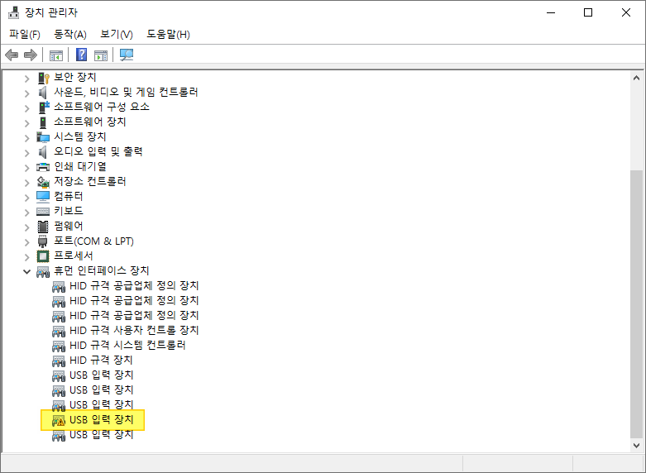The height and width of the screenshot is (473, 646).
Task: Click the scrollbar down arrow
Action: 636,446
